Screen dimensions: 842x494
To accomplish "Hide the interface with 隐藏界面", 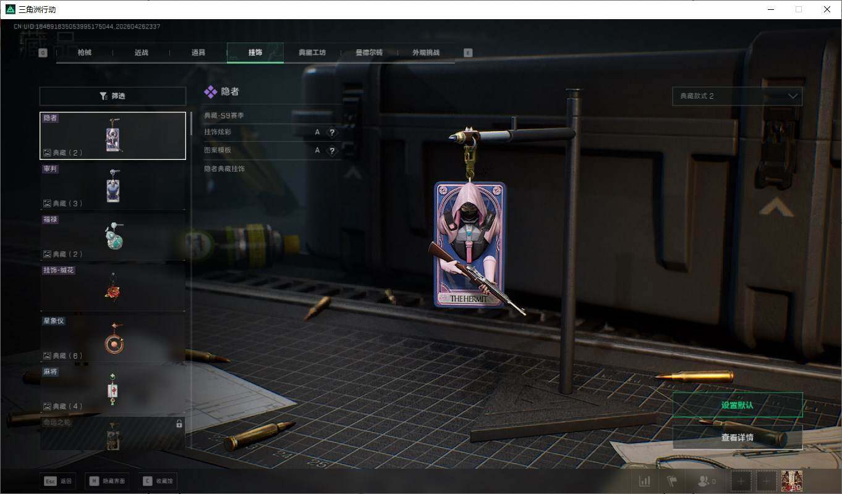I will (x=107, y=481).
